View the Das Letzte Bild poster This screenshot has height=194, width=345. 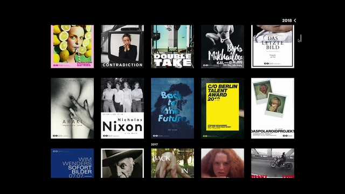click(x=273, y=46)
